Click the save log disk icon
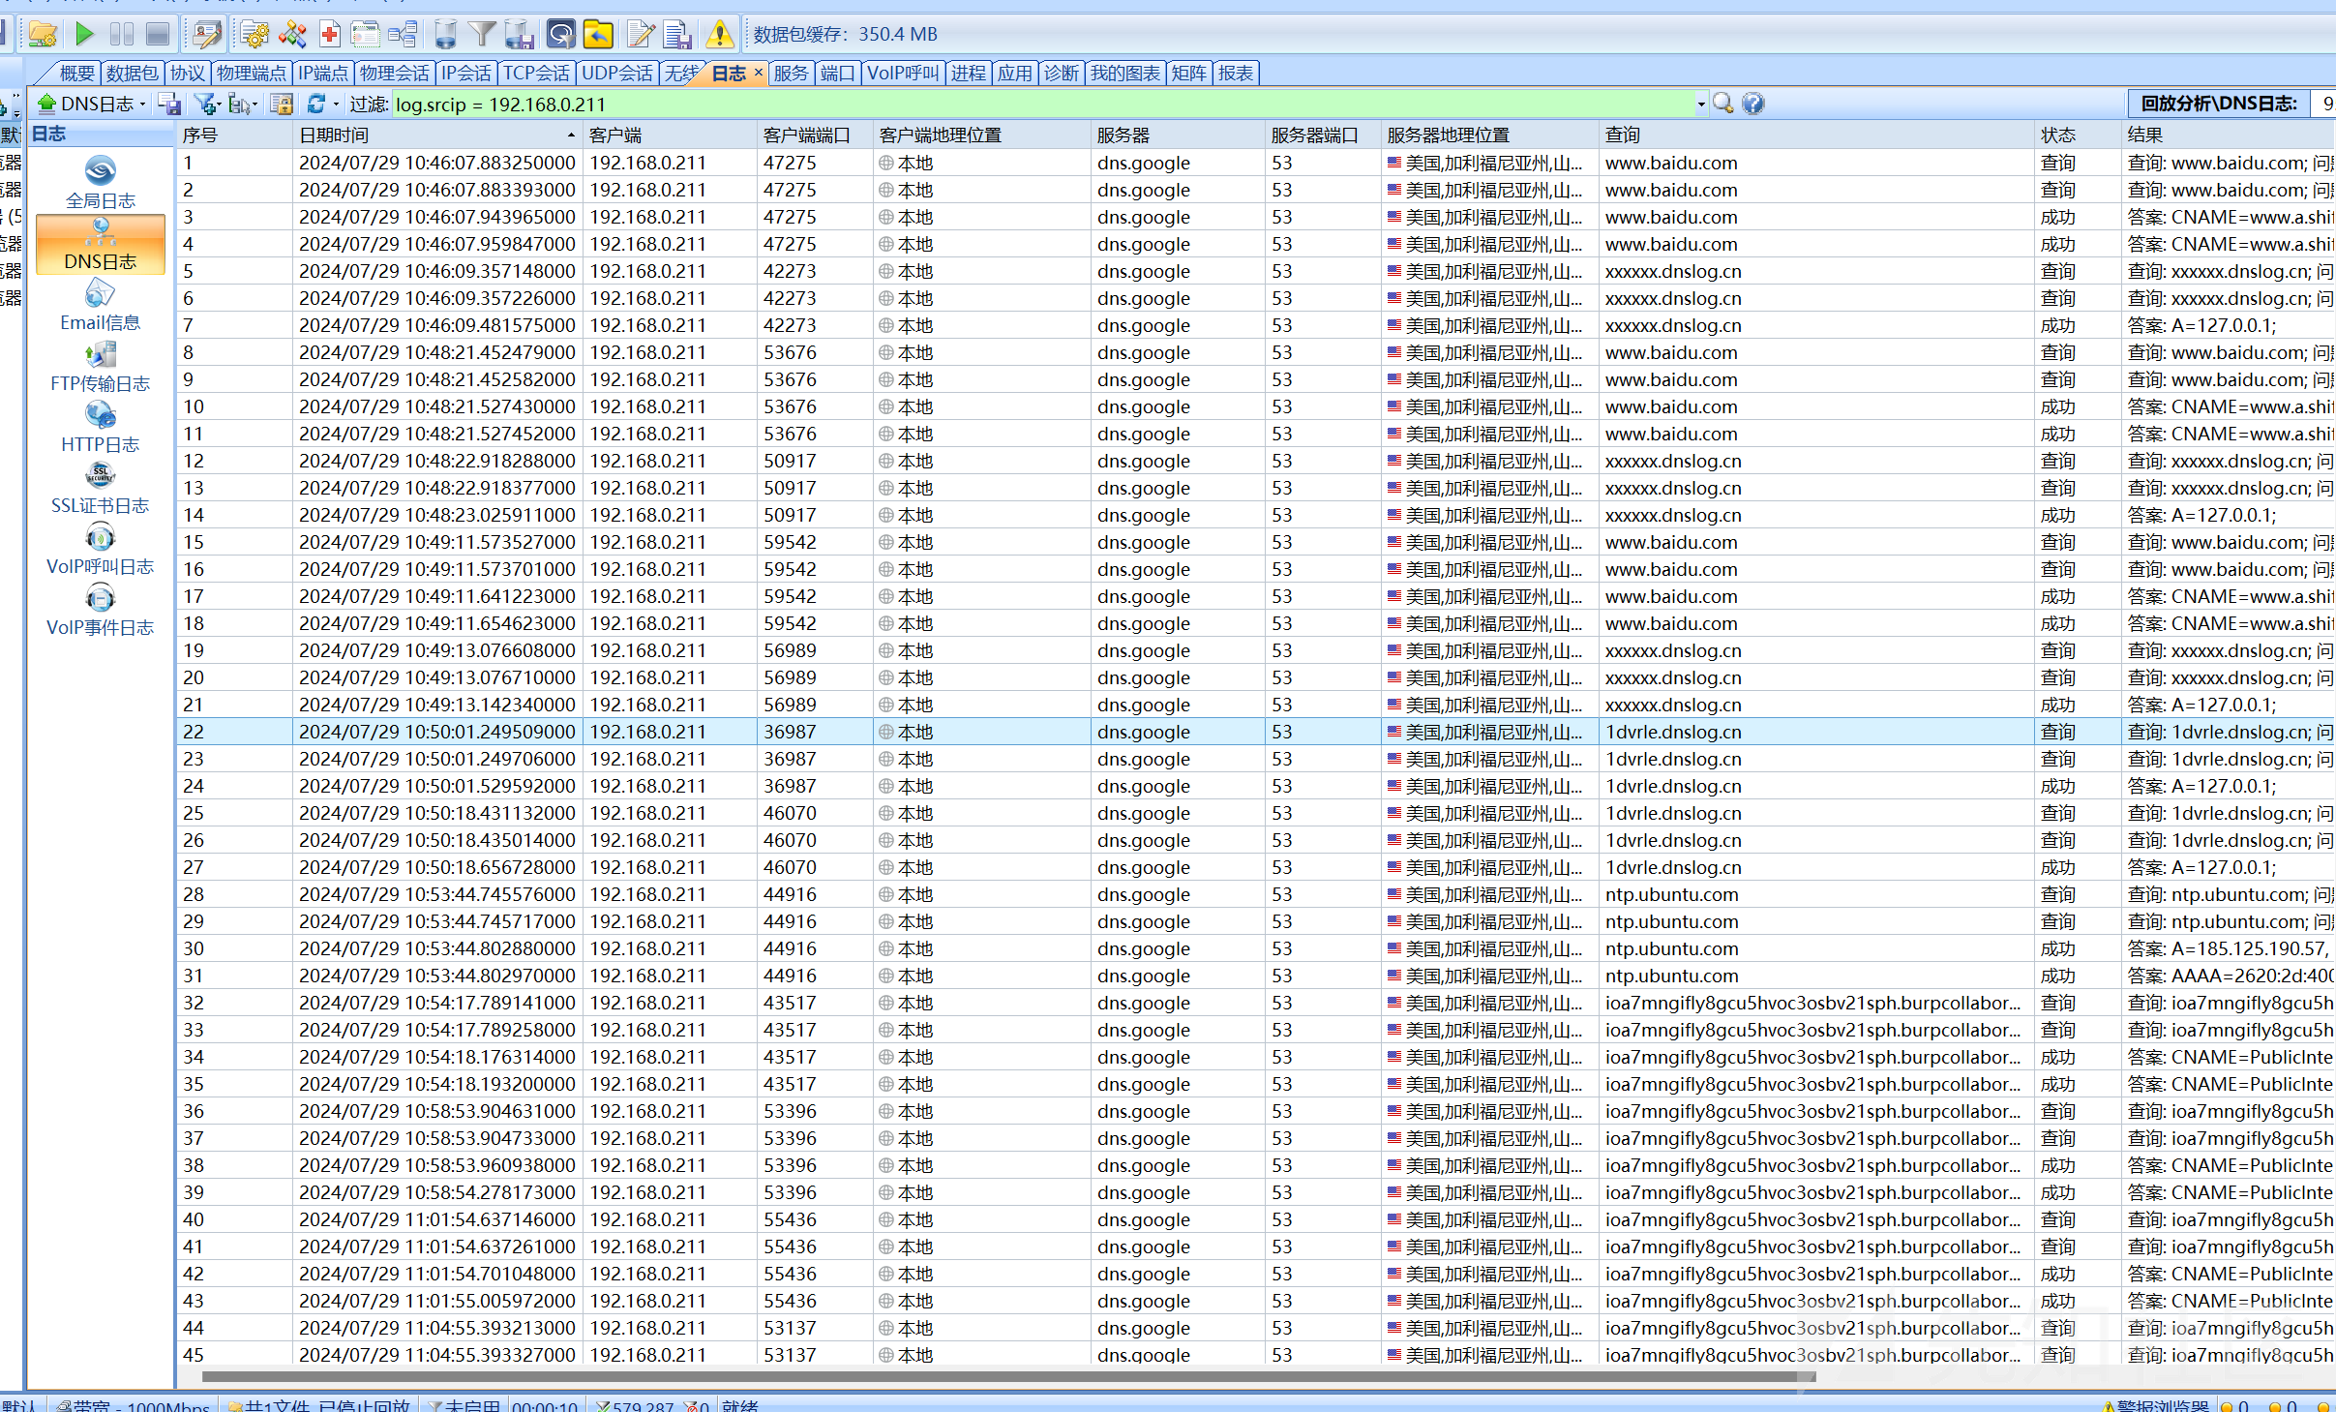Image resolution: width=2336 pixels, height=1412 pixels. (x=170, y=104)
